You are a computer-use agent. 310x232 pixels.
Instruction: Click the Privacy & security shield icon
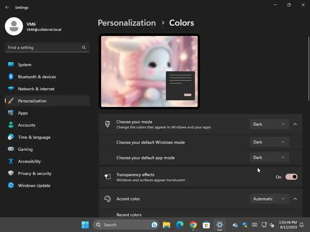pos(11,173)
